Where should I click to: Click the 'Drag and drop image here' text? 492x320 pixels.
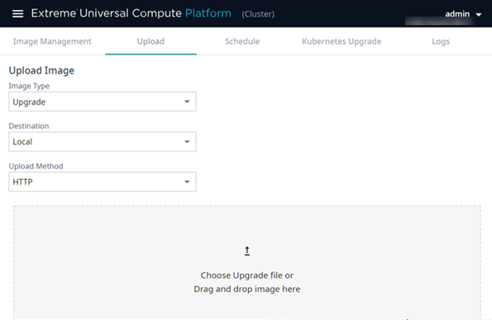click(x=247, y=289)
